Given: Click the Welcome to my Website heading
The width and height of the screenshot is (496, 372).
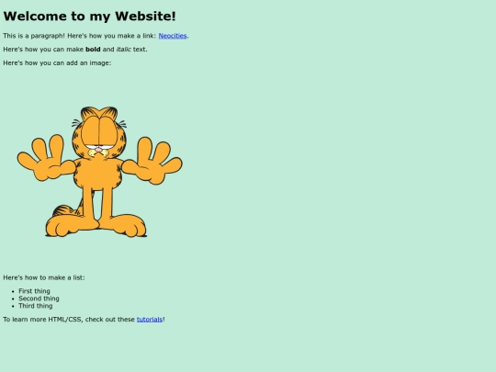Looking at the screenshot, I should tap(89, 17).
